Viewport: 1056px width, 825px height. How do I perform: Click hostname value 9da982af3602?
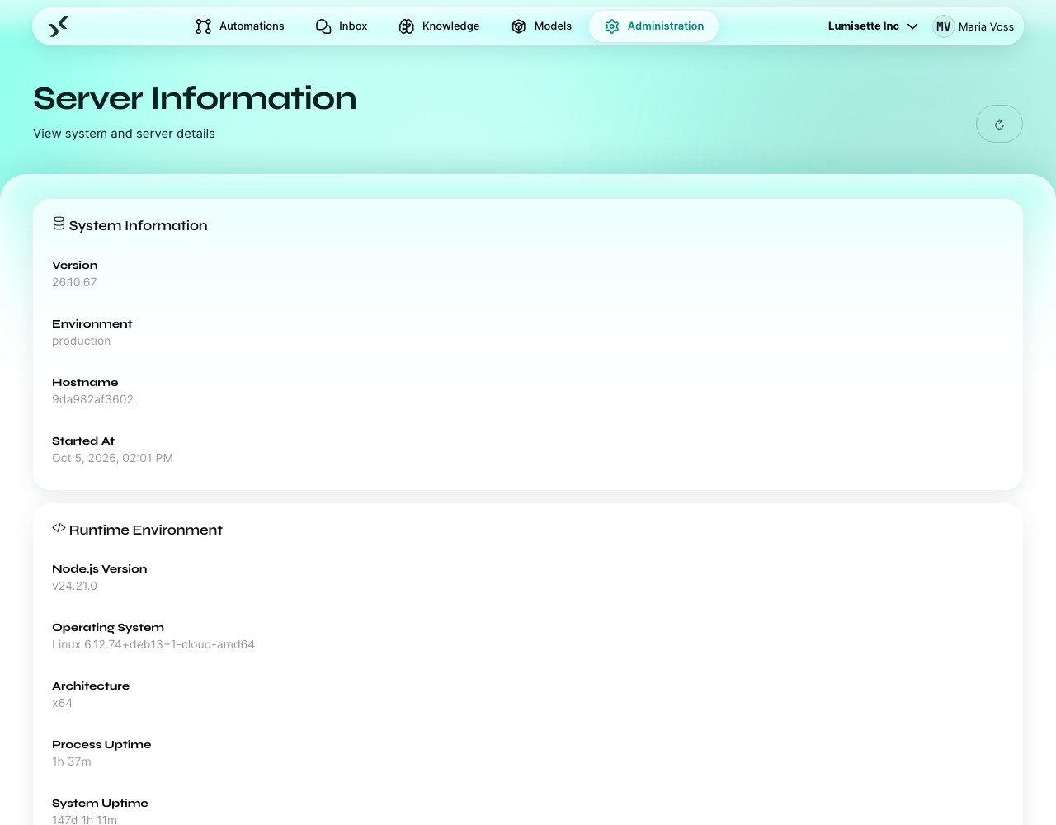[92, 399]
